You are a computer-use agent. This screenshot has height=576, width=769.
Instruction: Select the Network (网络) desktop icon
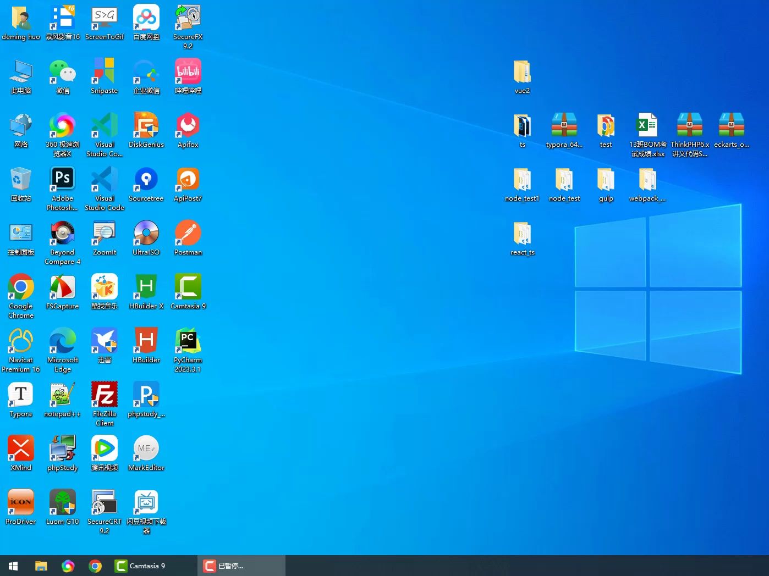pos(21,131)
